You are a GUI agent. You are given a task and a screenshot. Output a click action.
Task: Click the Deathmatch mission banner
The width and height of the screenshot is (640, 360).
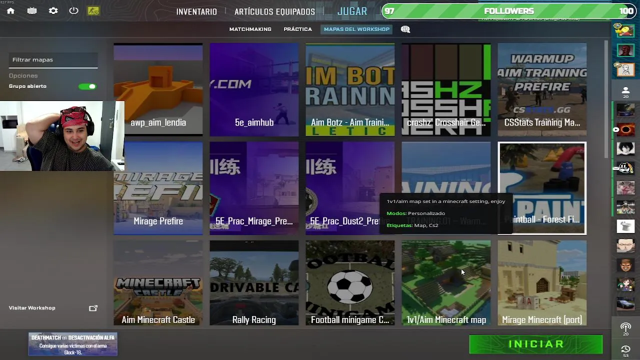73,344
